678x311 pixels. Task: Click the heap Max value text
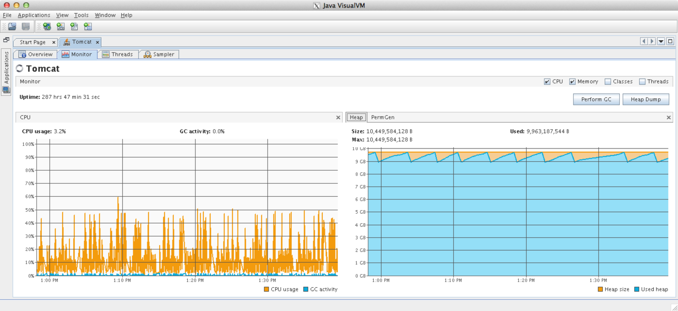point(389,140)
